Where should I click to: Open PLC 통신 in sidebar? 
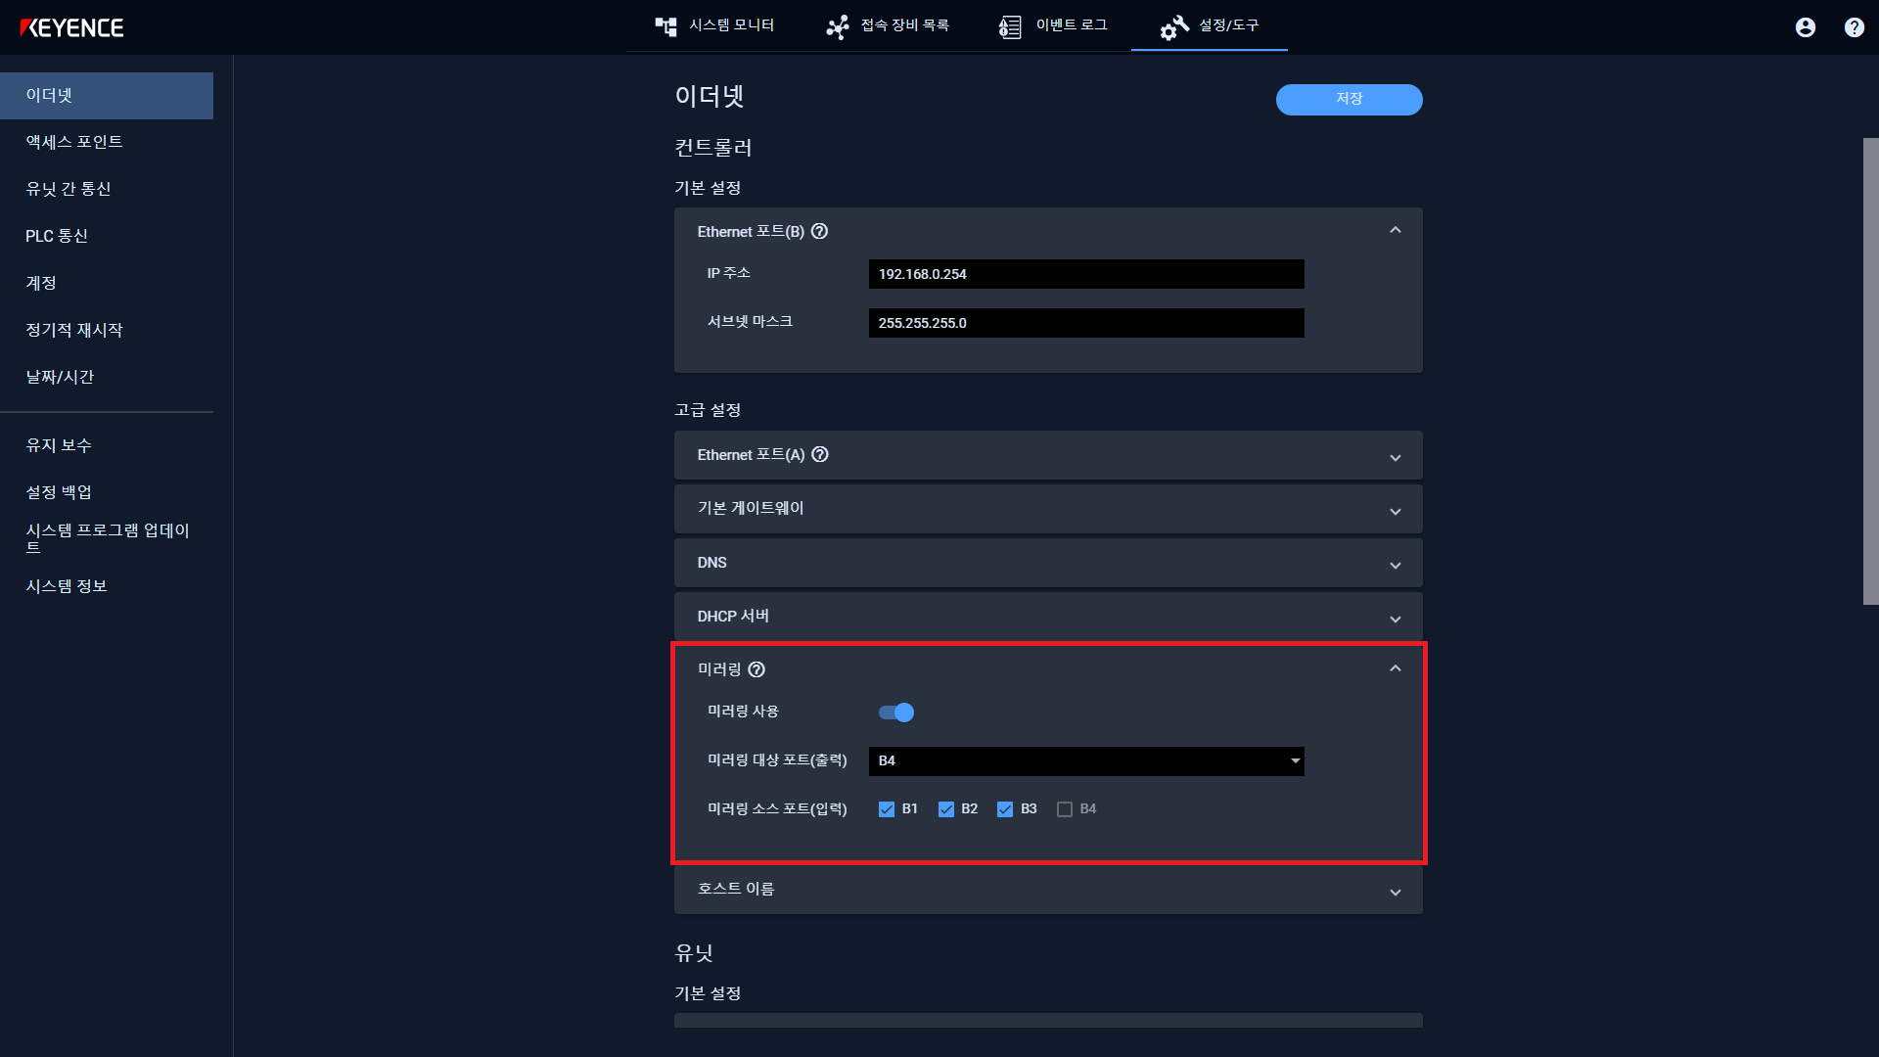coord(107,237)
